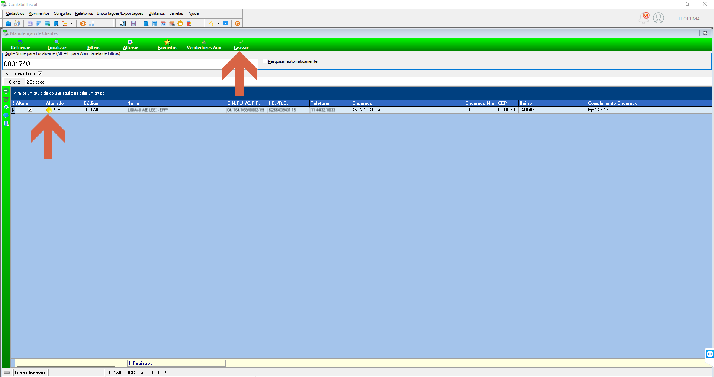This screenshot has height=377, width=714.
Task: Click the trash bin icon in sidebar
Action: tap(6, 99)
